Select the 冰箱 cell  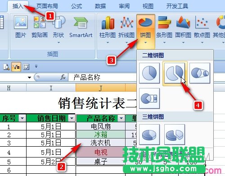pyautogui.click(x=101, y=134)
